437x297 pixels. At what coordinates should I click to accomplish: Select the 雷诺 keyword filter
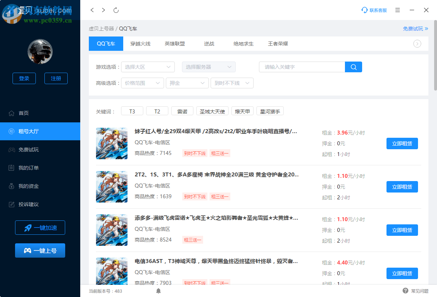coord(182,111)
